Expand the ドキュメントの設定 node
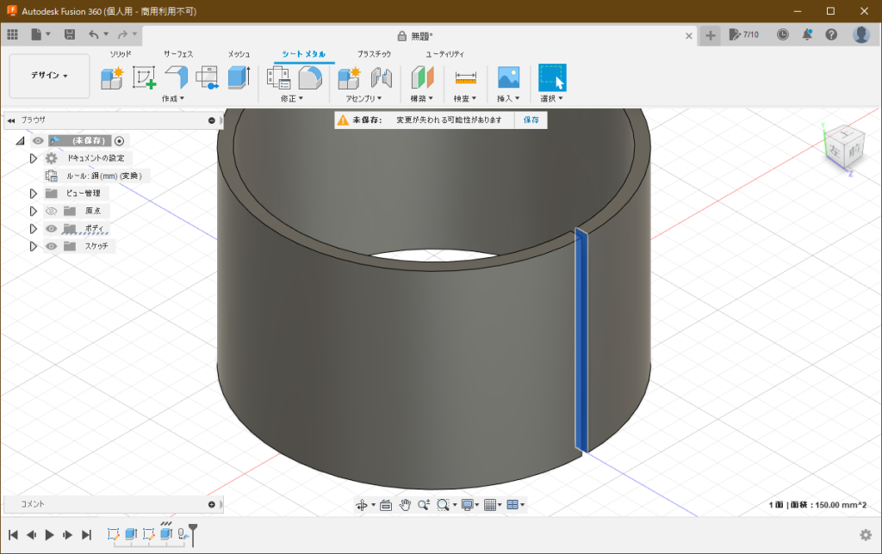882x554 pixels. 34,158
